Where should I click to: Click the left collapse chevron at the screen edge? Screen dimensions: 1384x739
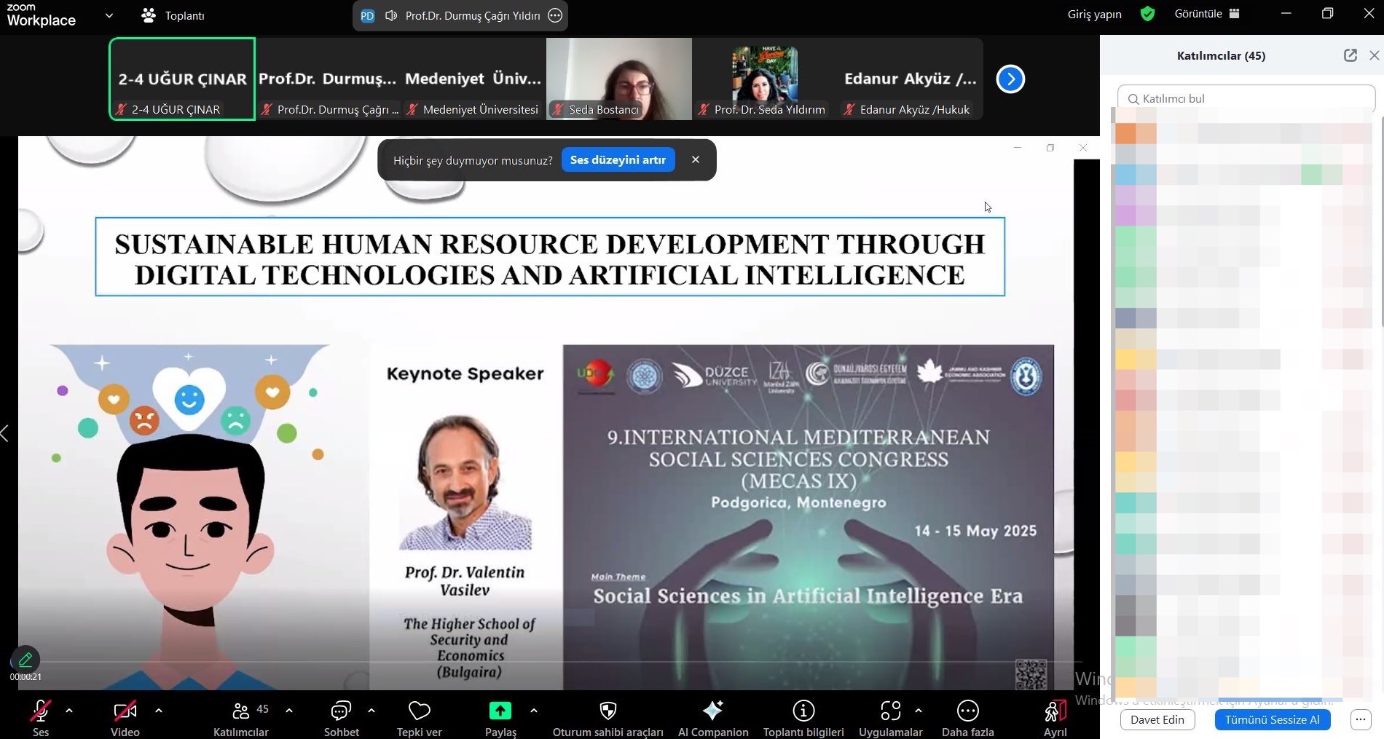[x=5, y=433]
